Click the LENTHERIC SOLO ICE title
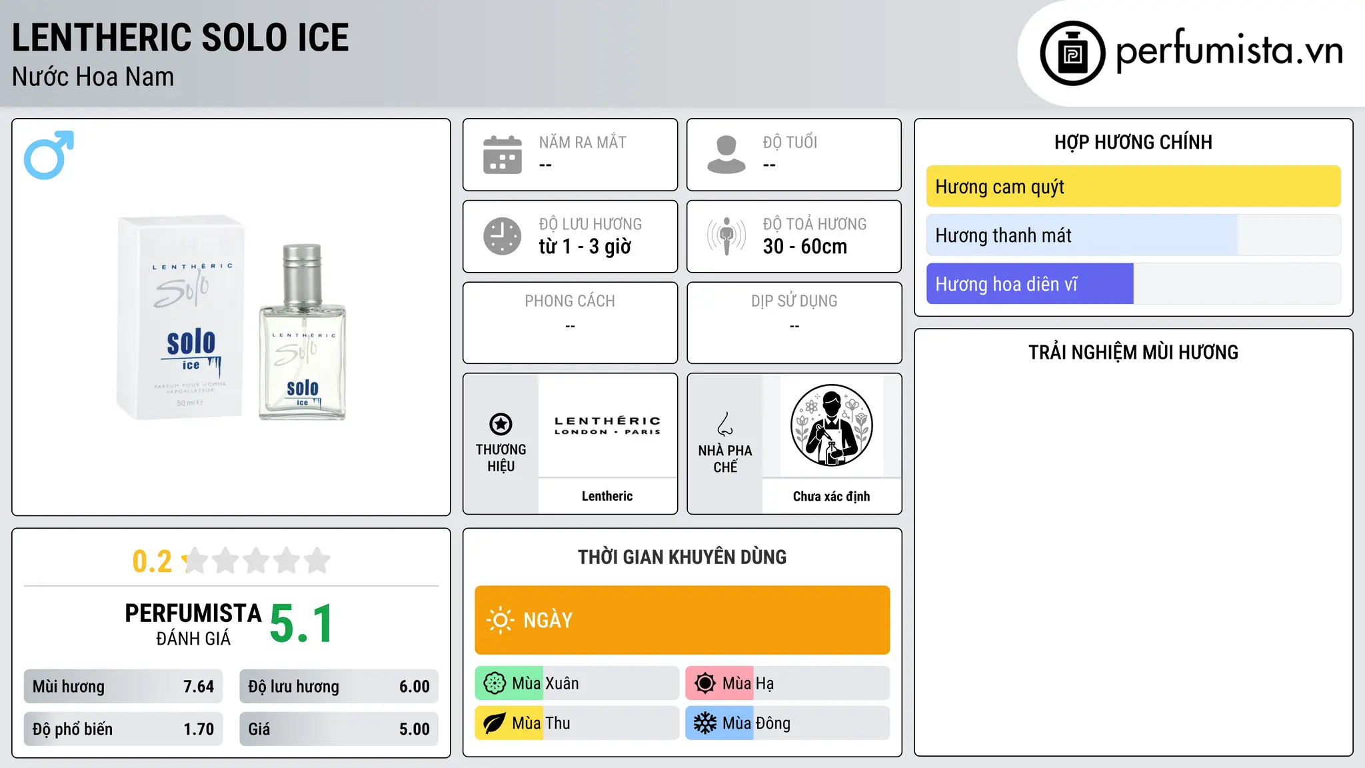Viewport: 1365px width, 768px height. [x=181, y=37]
